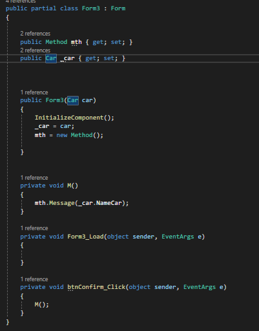Open "2 references" CodeLens above mth property
The image size is (259, 331).
tap(36, 34)
